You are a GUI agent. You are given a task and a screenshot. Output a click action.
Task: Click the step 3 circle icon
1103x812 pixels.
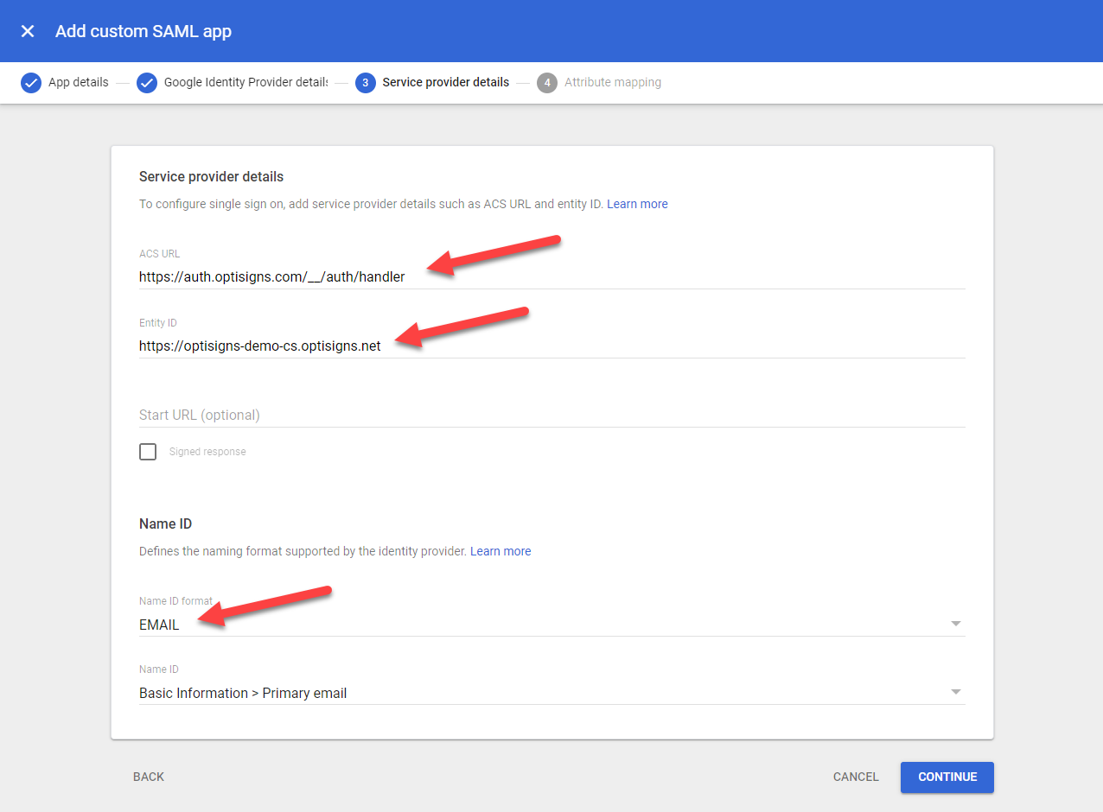click(x=365, y=83)
